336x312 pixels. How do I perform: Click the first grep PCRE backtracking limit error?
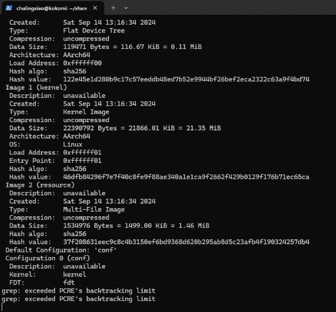tap(78, 291)
